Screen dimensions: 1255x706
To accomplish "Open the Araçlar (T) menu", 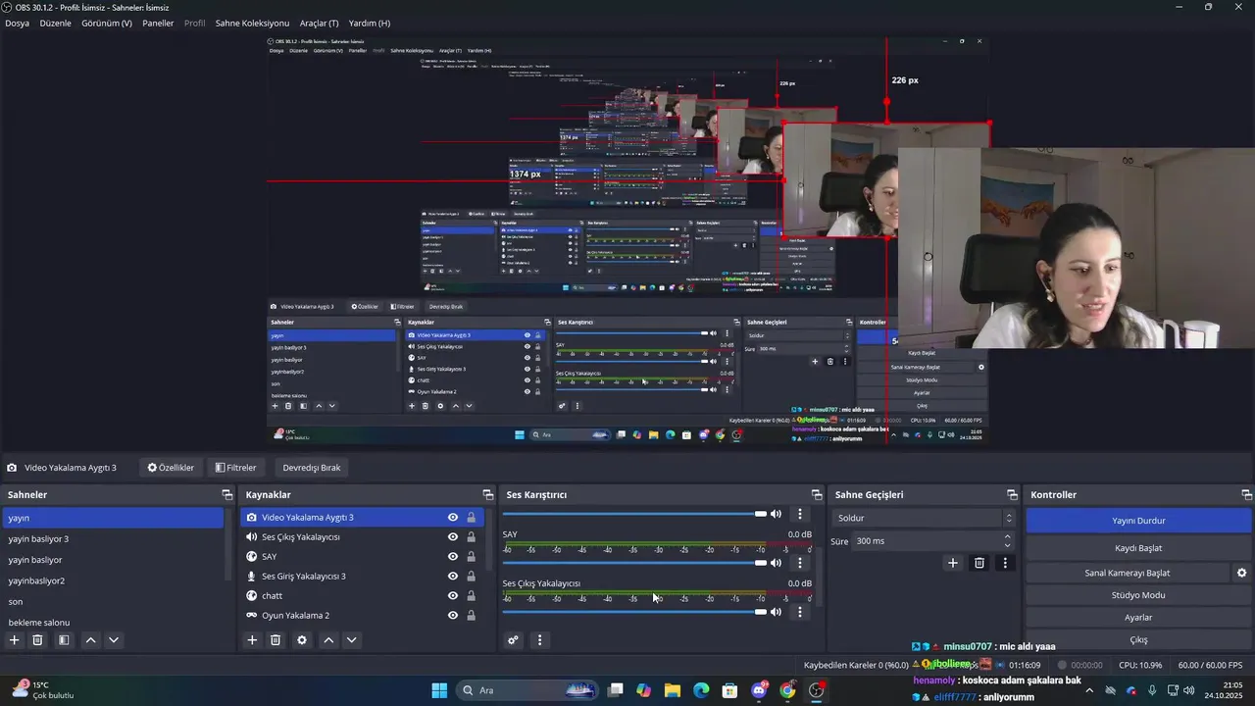I will point(319,23).
